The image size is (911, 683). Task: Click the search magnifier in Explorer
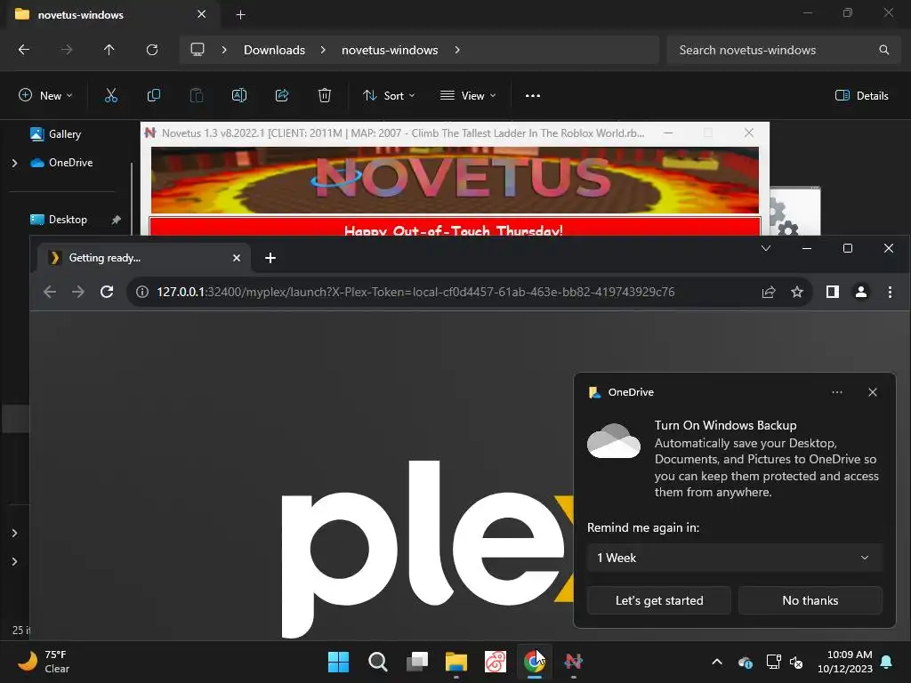(883, 50)
